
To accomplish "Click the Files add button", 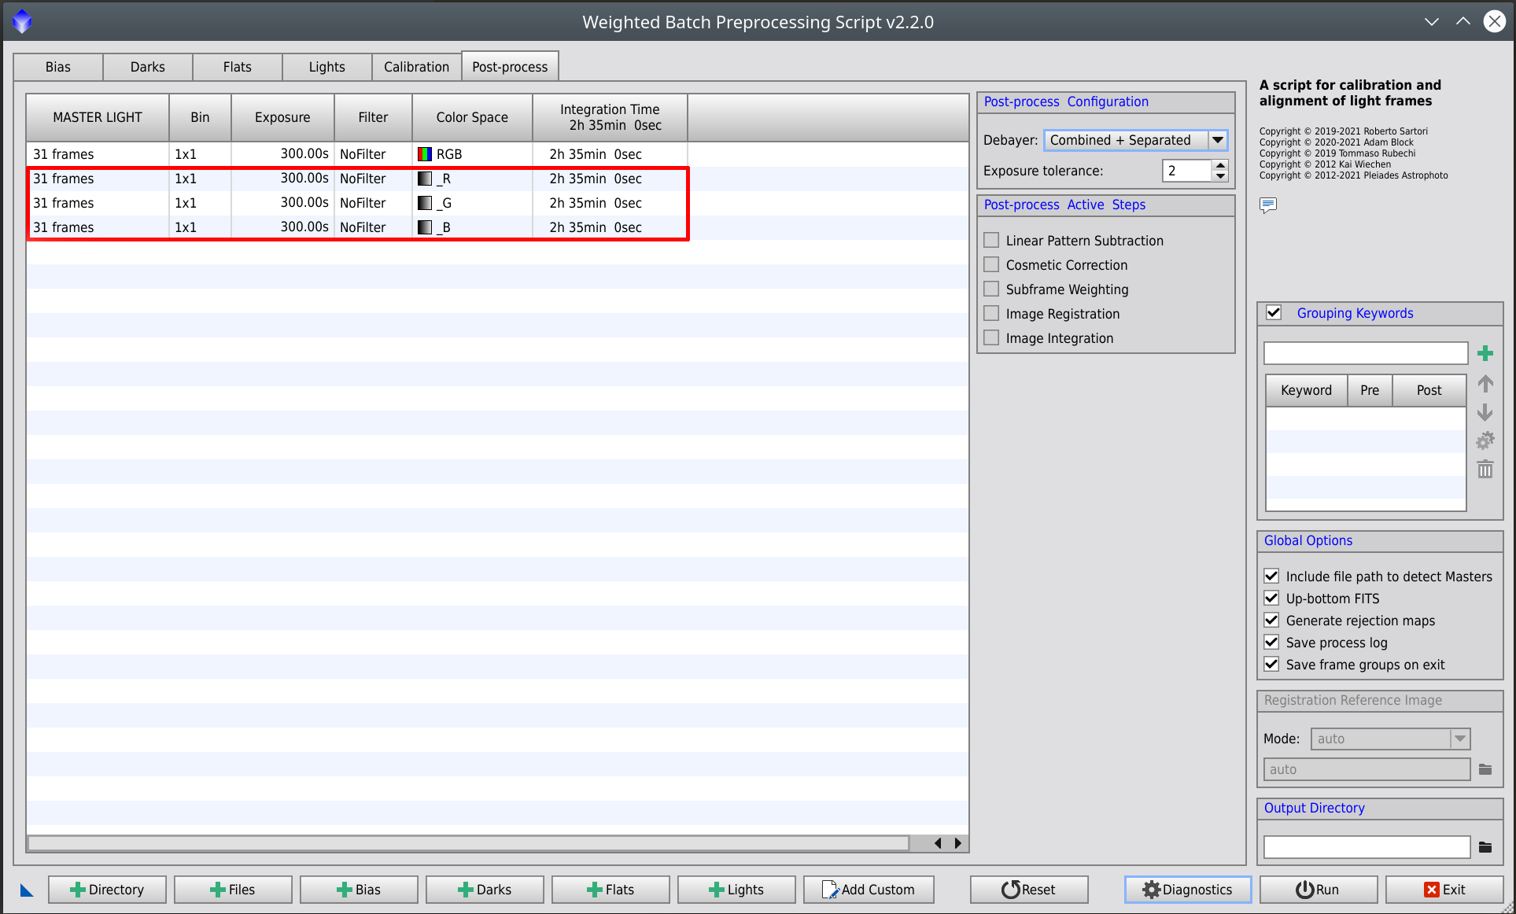I will click(x=233, y=890).
